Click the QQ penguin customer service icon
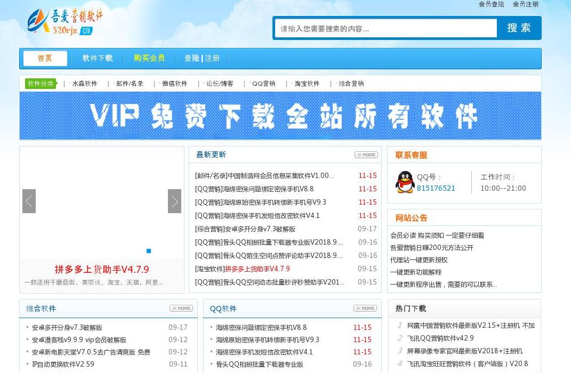571x373 pixels. [405, 182]
